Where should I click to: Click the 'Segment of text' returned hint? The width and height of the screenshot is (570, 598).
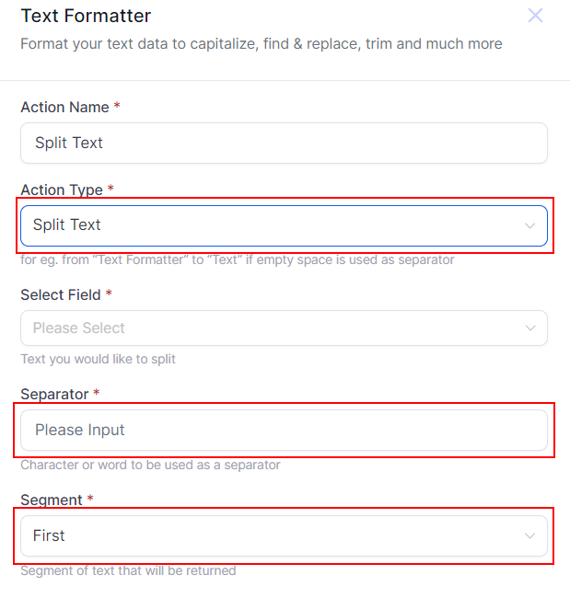(x=128, y=570)
